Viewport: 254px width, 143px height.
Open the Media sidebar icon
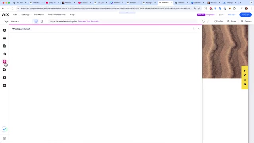[x=4, y=77]
